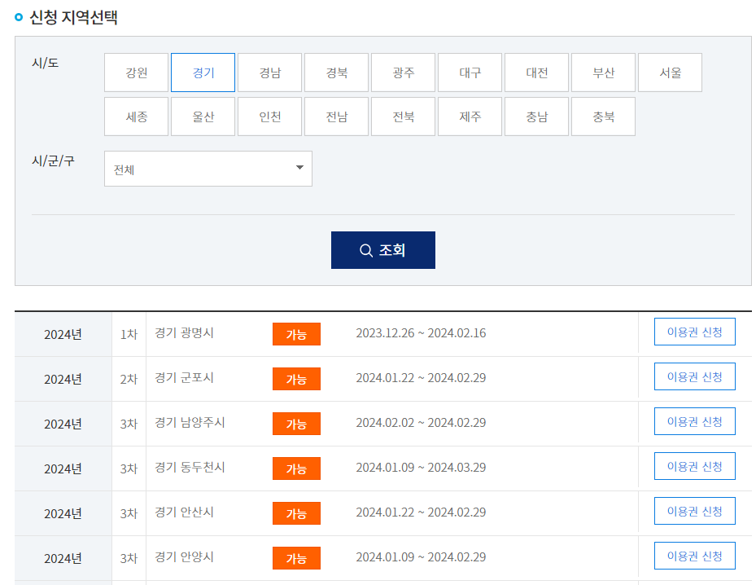Viewport: 756px width, 585px height.
Task: Choose 세종 as the region
Action: click(136, 117)
